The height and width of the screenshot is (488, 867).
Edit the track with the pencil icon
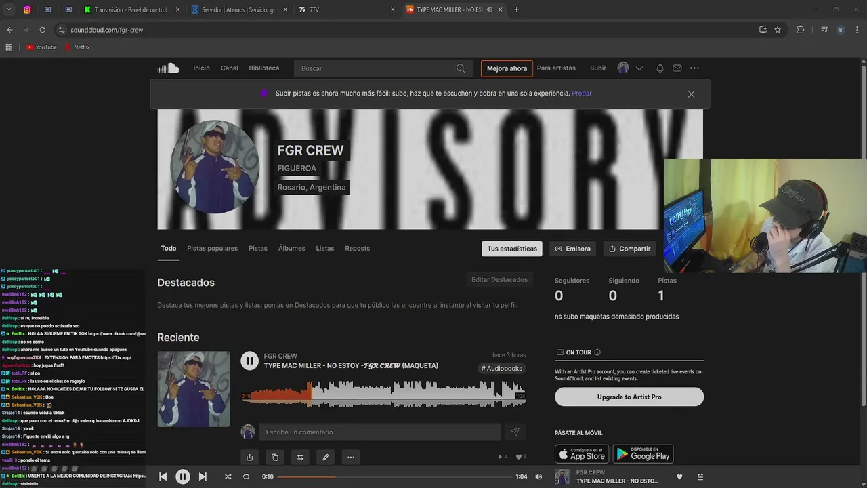[325, 457]
